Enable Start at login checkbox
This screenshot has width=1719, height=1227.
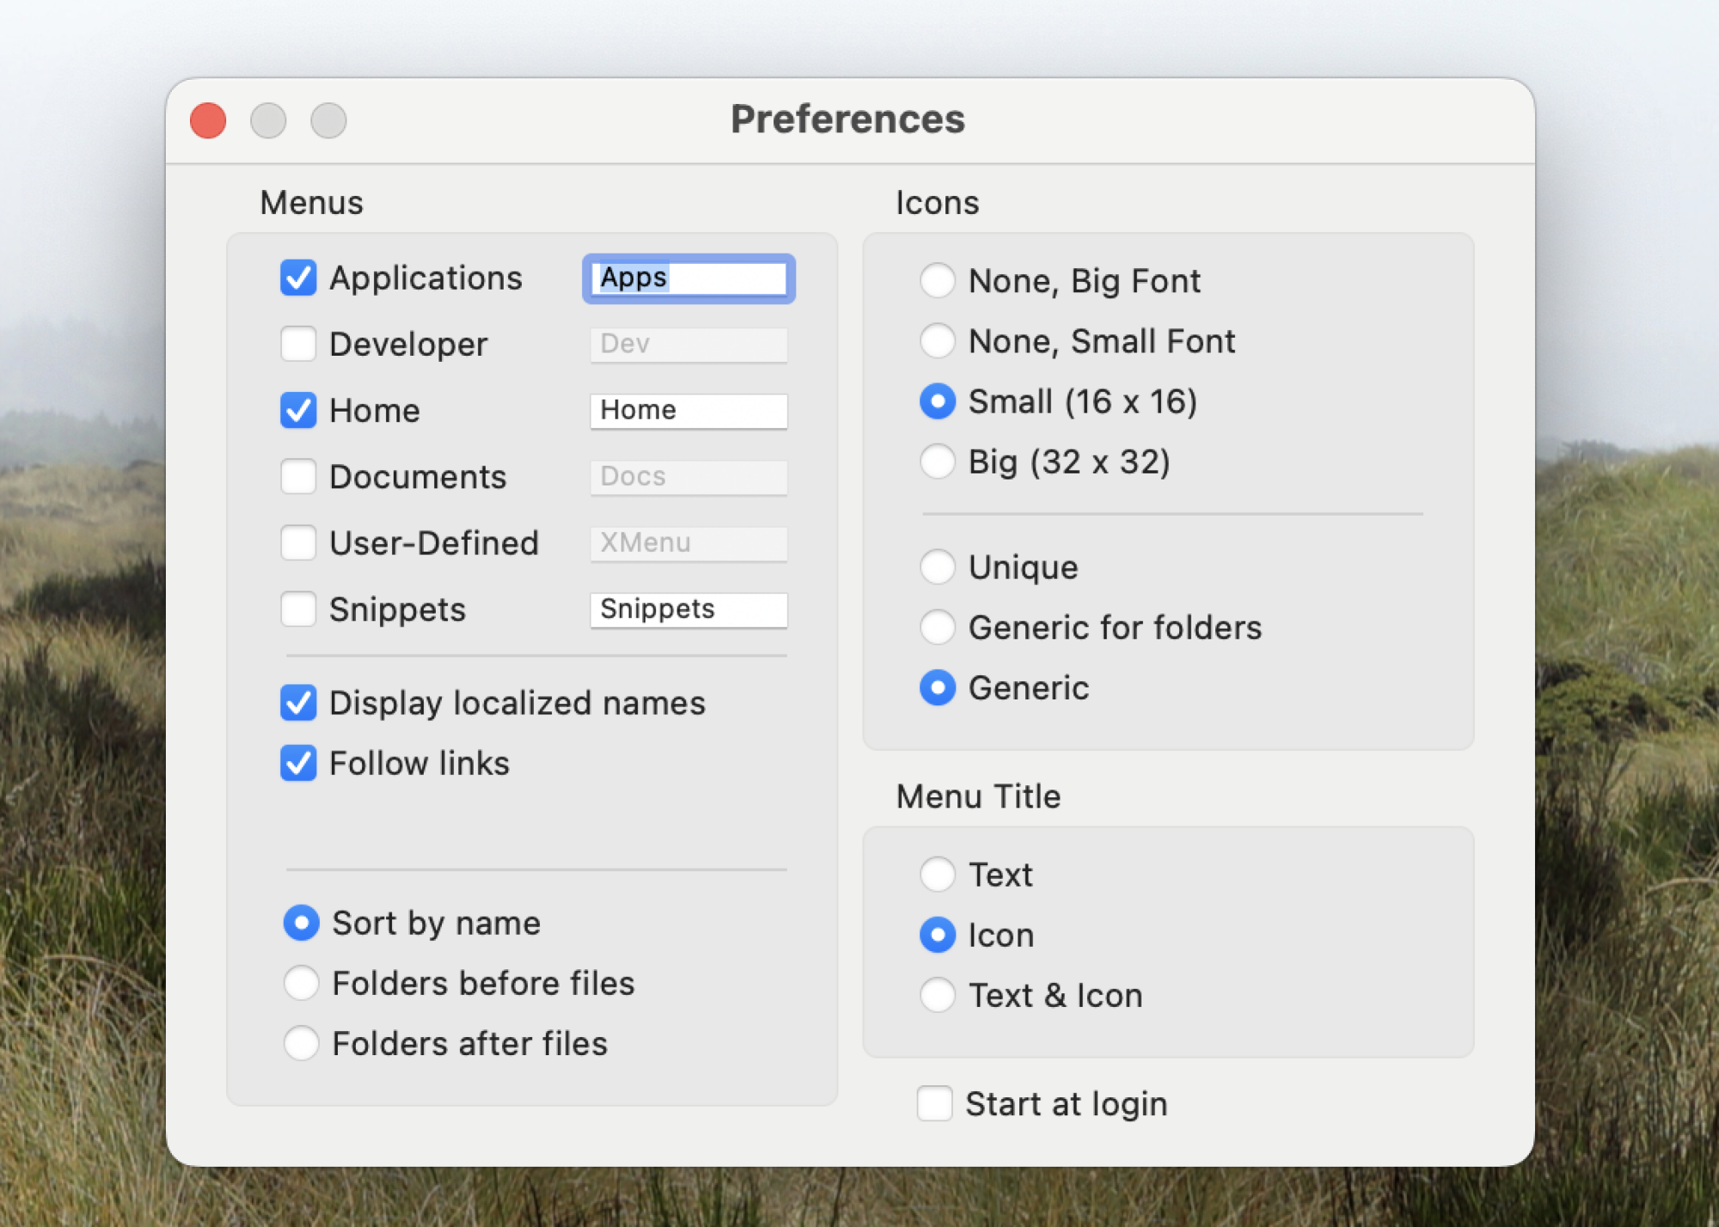(934, 1104)
